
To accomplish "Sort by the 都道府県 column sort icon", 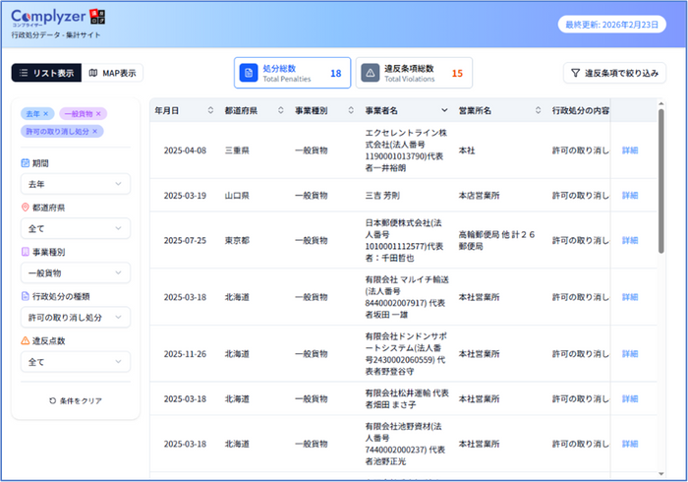I will click(x=279, y=111).
